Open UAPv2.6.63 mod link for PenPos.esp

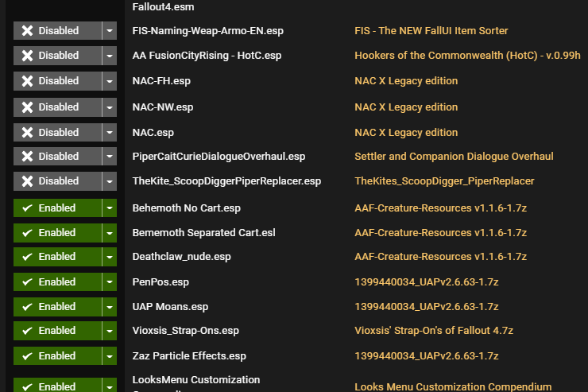(x=427, y=282)
